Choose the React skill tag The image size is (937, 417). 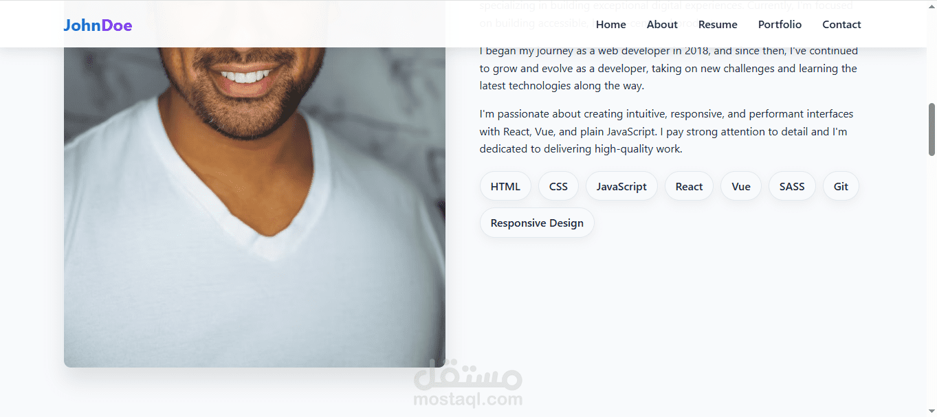click(x=689, y=186)
